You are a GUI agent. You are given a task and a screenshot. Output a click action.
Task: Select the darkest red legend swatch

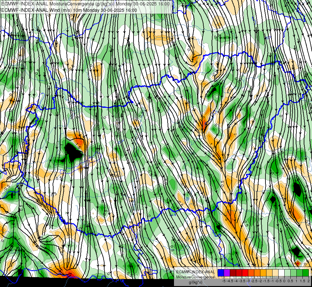pos(233,273)
